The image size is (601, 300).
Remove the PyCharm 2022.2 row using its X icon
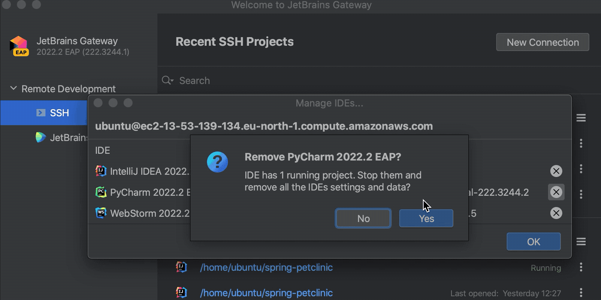point(556,192)
